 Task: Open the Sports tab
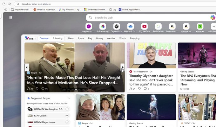pyautogui.click(x=81, y=38)
